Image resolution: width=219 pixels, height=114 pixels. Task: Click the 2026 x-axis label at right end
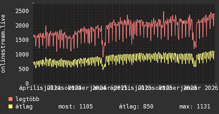(211, 88)
